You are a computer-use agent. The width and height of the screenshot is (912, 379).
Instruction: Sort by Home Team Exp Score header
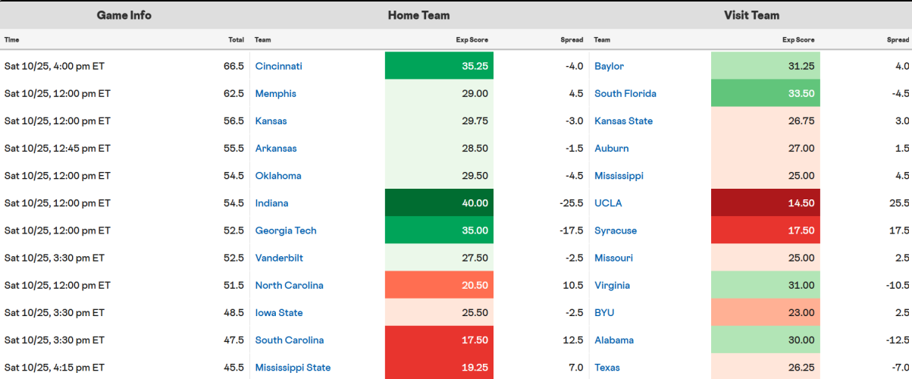point(475,39)
